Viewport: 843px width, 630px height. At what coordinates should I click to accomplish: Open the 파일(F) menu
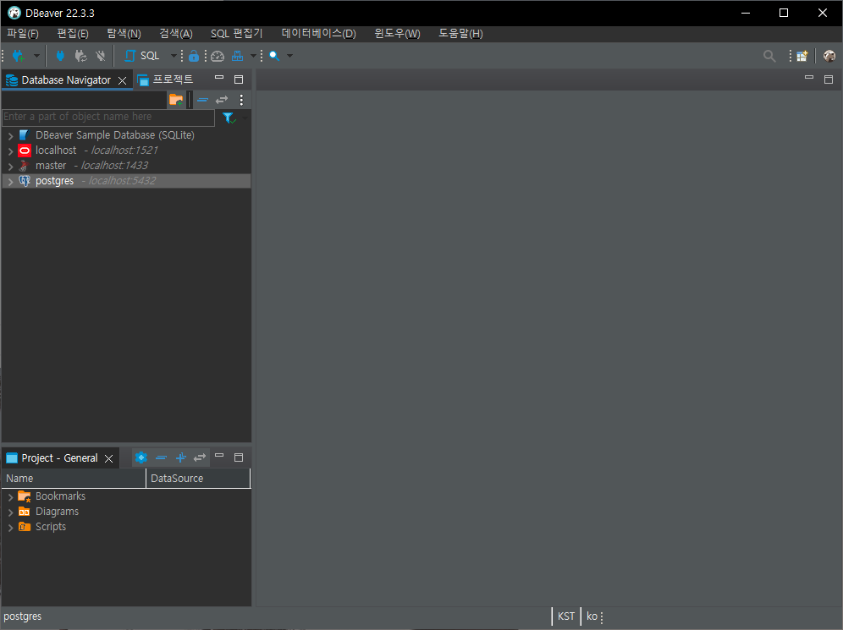coord(23,33)
